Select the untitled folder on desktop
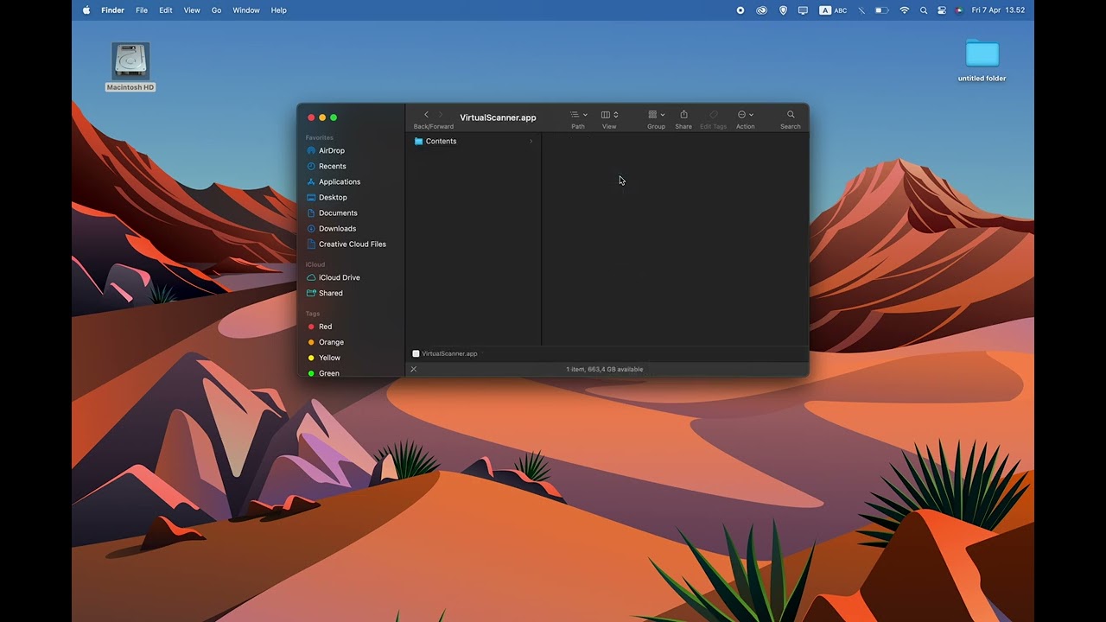The height and width of the screenshot is (622, 1106). (x=982, y=60)
